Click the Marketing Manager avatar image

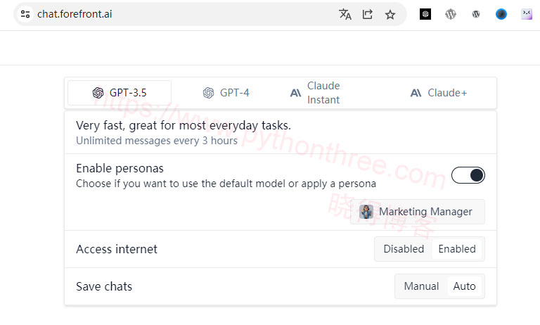coord(366,212)
